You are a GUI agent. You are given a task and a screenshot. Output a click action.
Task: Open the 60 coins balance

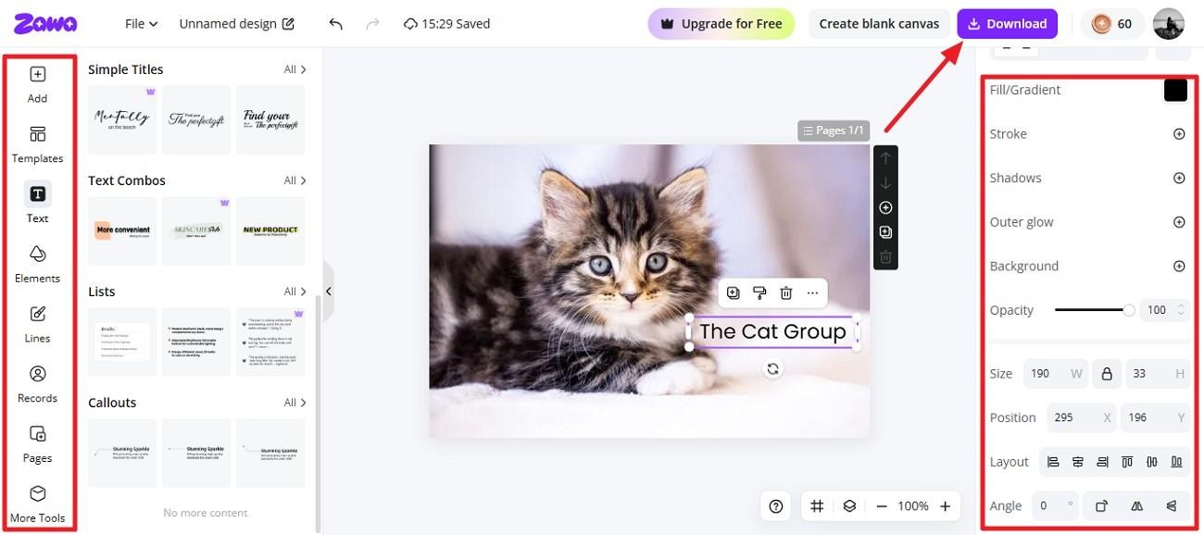click(x=1112, y=24)
